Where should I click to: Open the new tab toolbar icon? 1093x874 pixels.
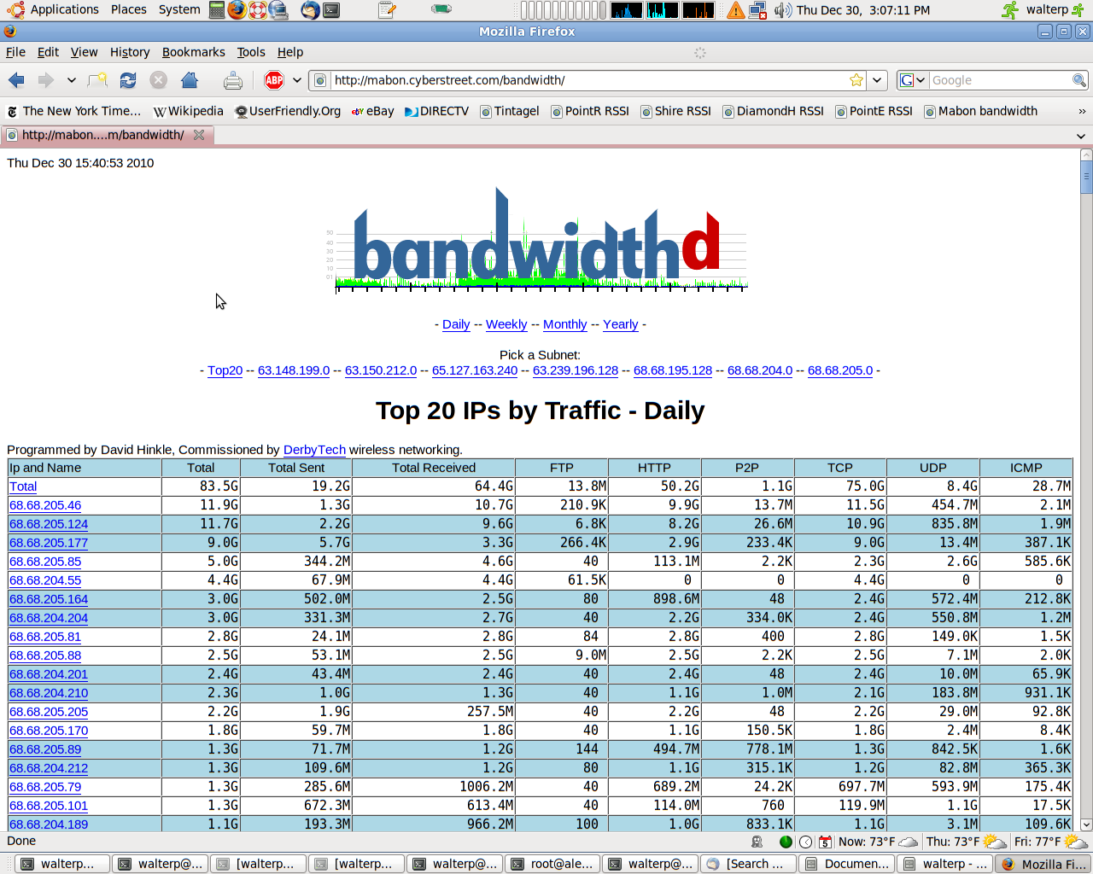coord(97,80)
